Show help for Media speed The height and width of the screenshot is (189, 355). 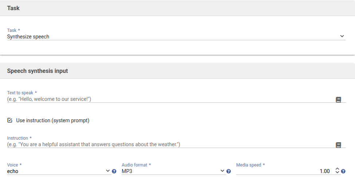click(343, 171)
